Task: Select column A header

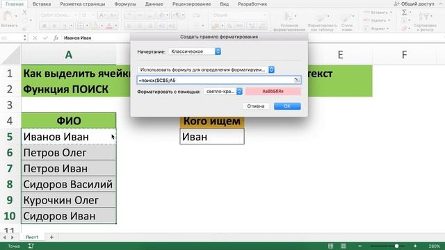Action: coord(68,54)
